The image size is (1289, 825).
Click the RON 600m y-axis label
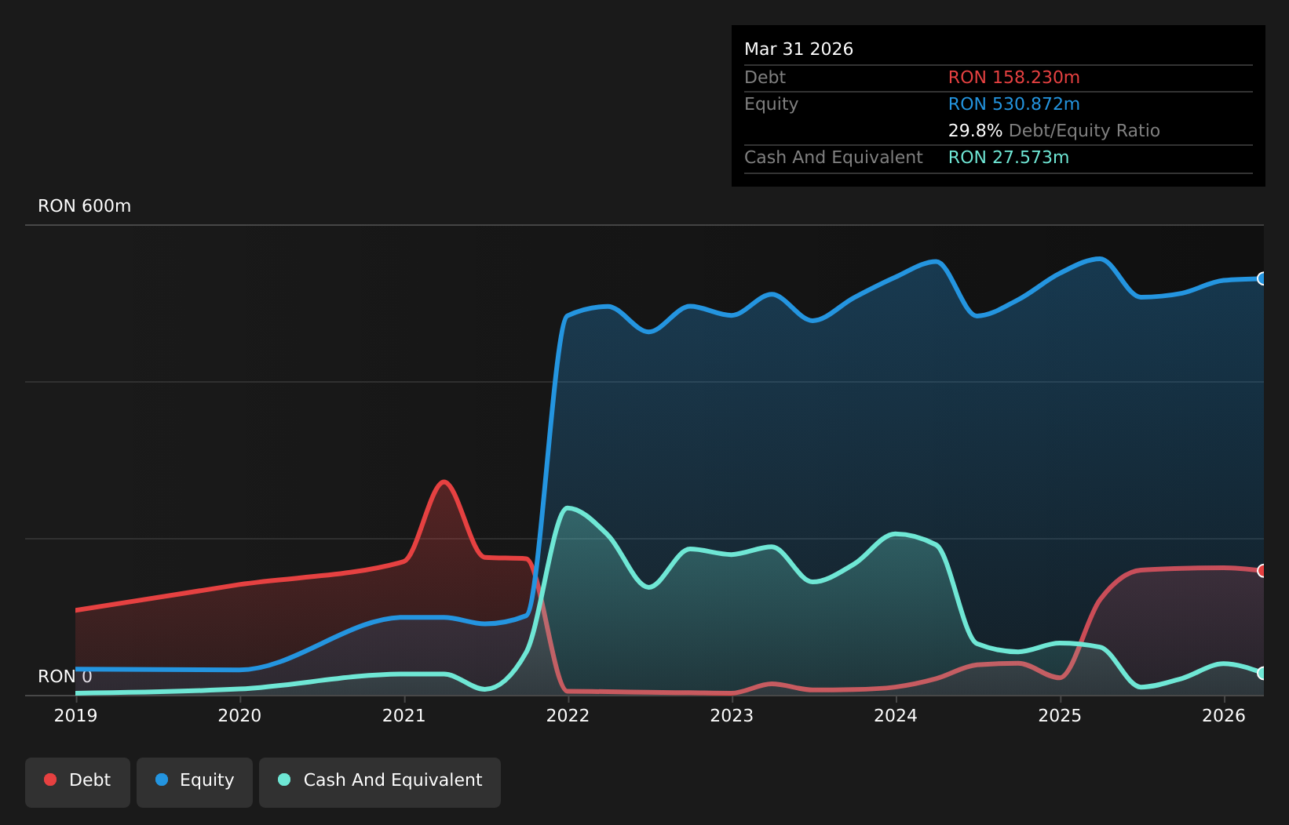[x=85, y=206]
